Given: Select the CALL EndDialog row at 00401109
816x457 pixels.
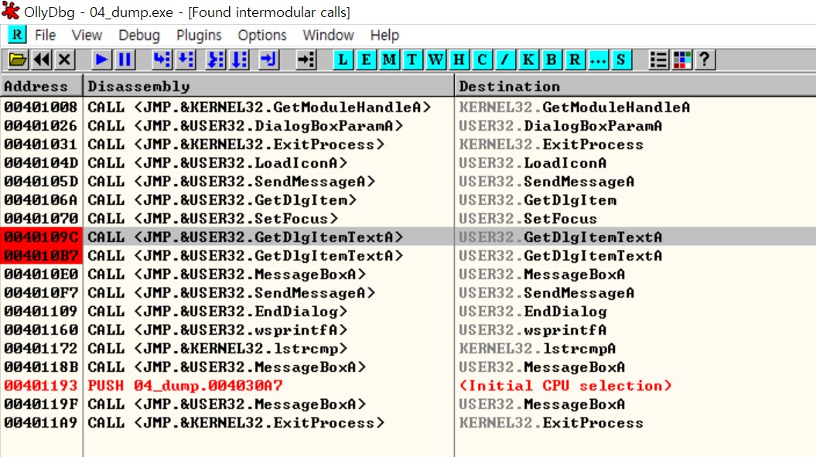Looking at the screenshot, I should pos(408,312).
